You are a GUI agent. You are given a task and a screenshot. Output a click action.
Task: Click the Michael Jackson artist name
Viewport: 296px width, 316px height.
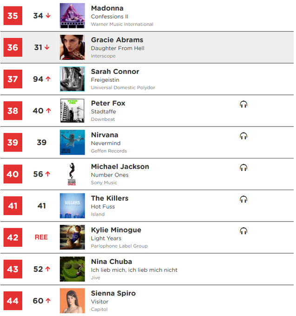[120, 166]
